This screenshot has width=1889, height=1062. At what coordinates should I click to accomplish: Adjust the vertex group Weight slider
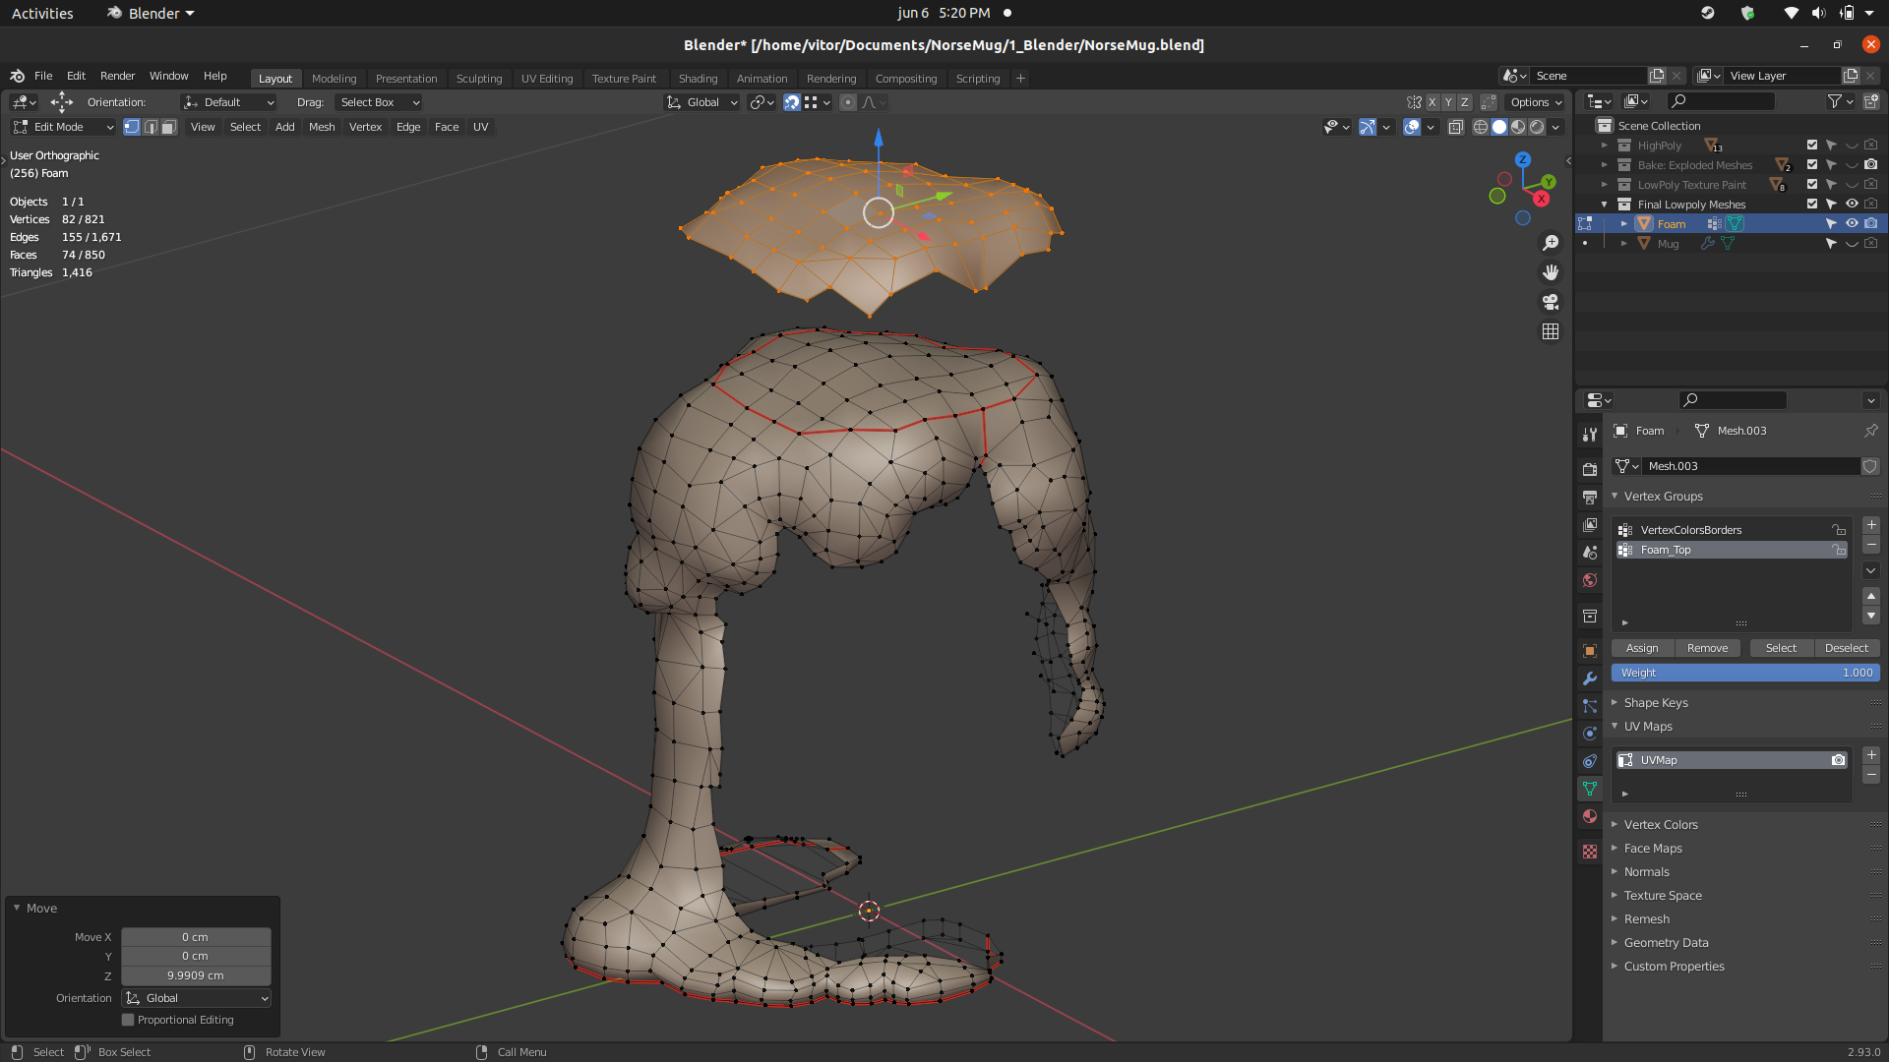[1746, 673]
